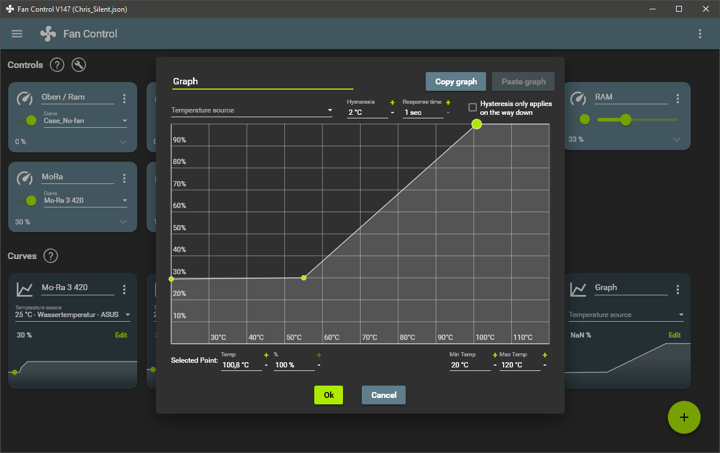
Task: Decrease Max Temp with its minus icon
Action: pyautogui.click(x=545, y=365)
